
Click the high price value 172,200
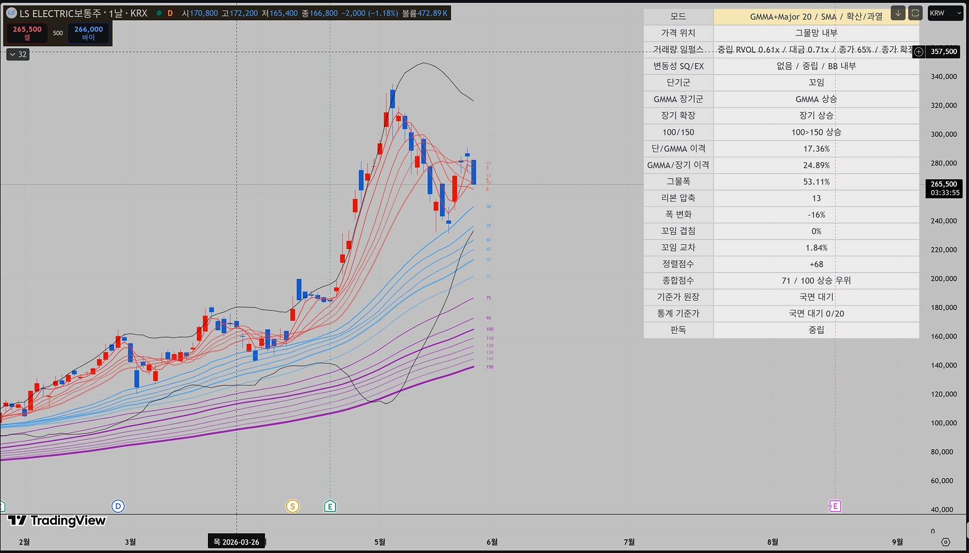click(244, 13)
